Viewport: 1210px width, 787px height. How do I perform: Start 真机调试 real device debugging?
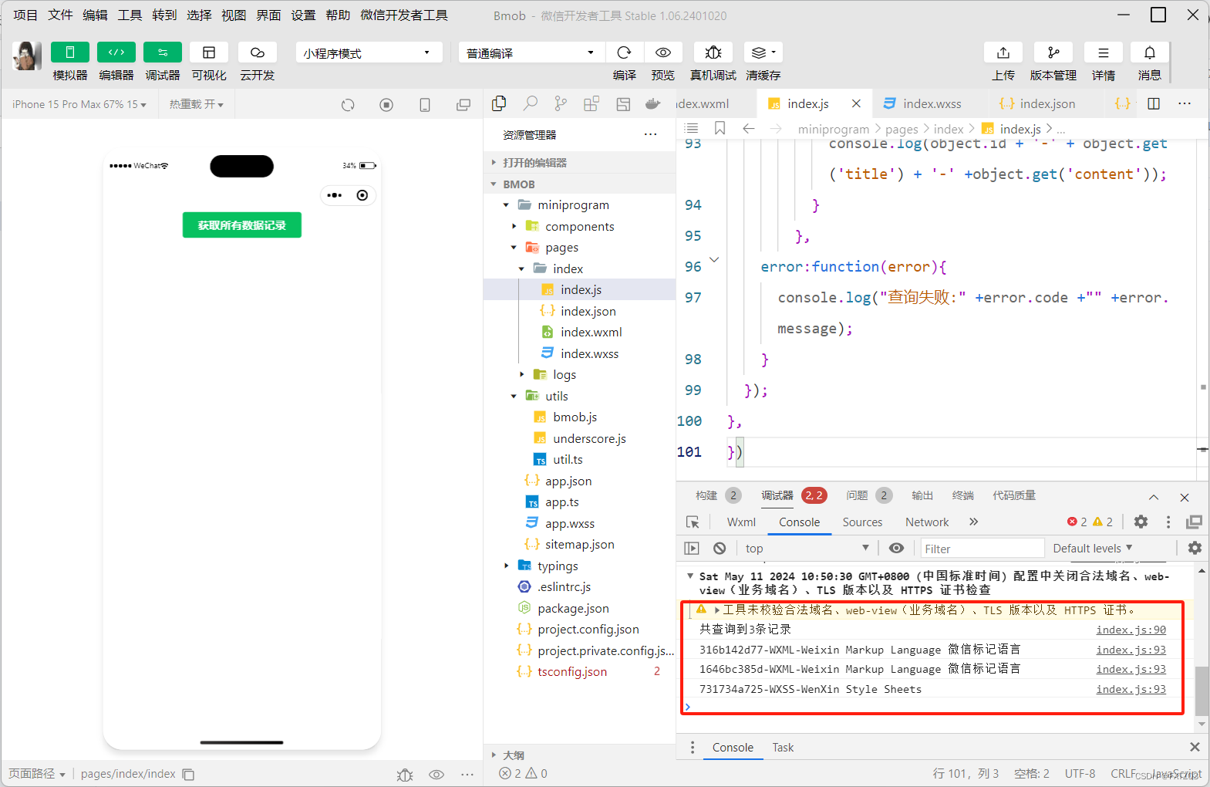(713, 52)
